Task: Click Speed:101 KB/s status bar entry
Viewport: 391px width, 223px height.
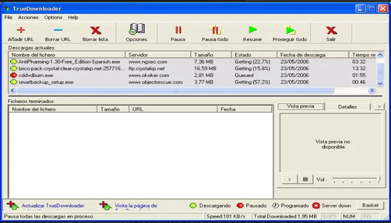Action: [228, 216]
